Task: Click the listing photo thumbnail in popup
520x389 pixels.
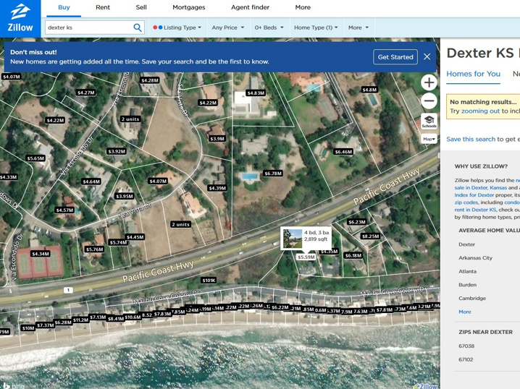Action: coord(293,239)
